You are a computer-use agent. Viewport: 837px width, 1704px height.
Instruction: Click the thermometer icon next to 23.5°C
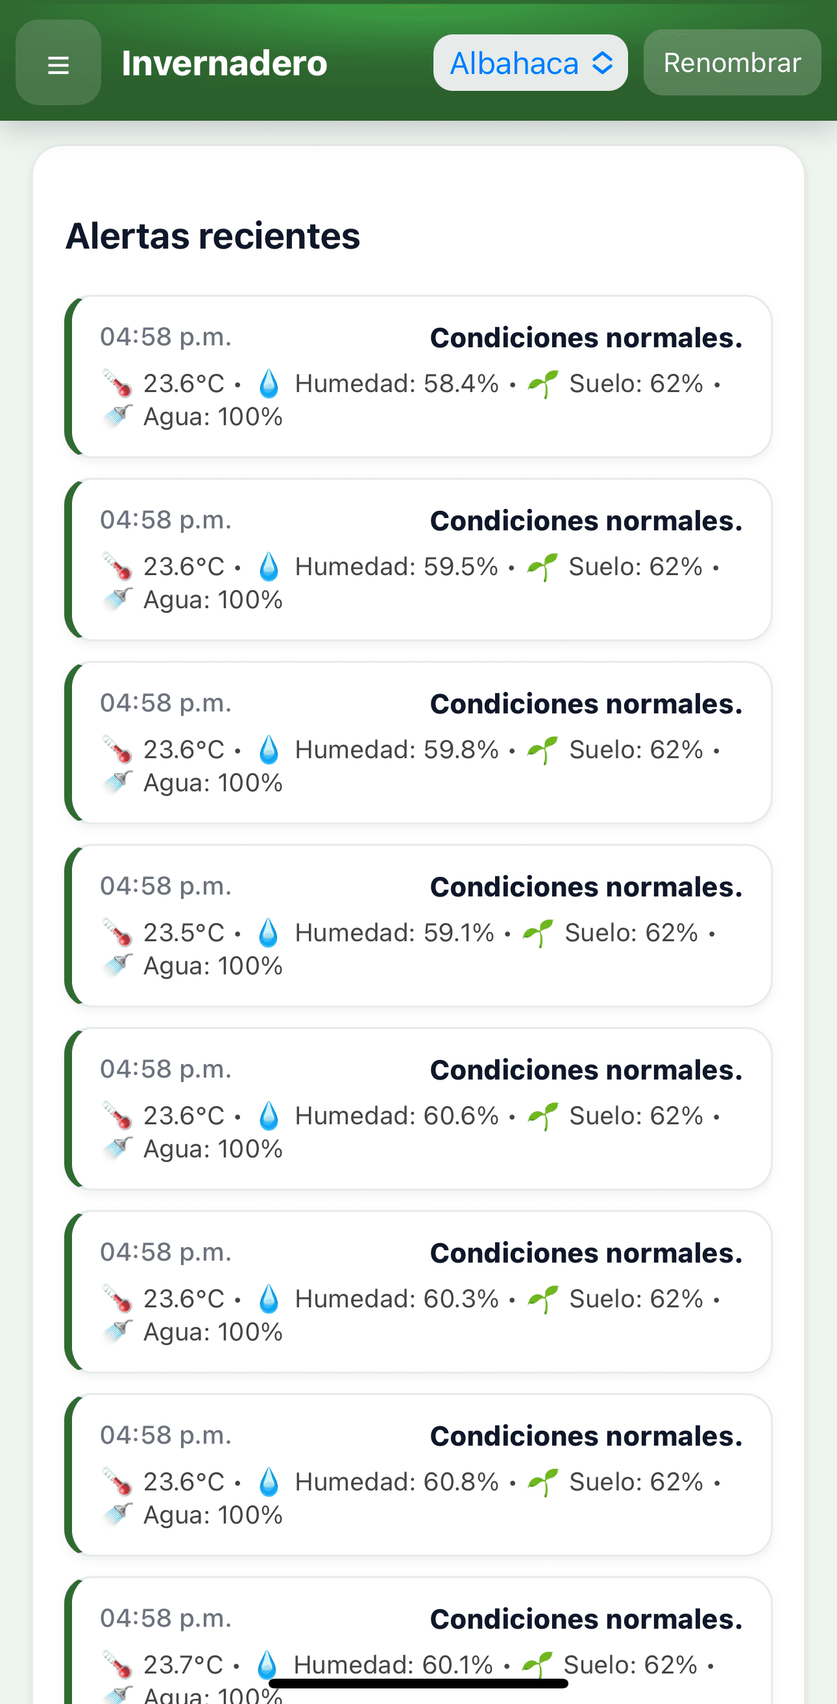[x=117, y=933]
